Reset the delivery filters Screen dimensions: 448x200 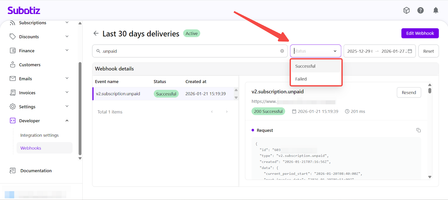(428, 51)
